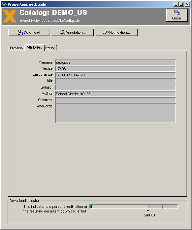Maximize the Properties window

click(x=181, y=4)
